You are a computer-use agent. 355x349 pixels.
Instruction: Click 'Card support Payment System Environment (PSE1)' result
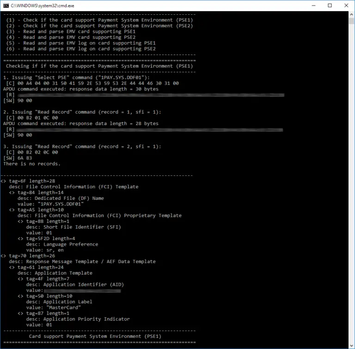(x=95, y=337)
